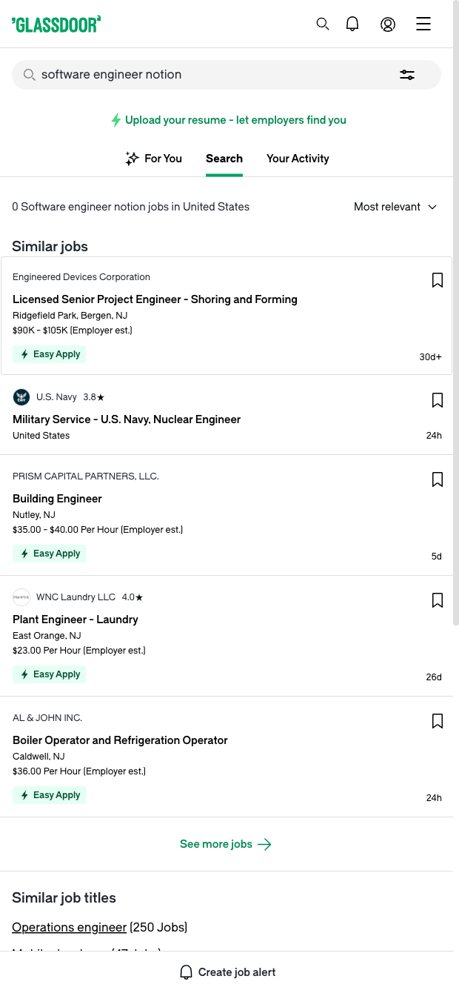
Task: Open search via magnifier icon in header
Action: pos(323,24)
